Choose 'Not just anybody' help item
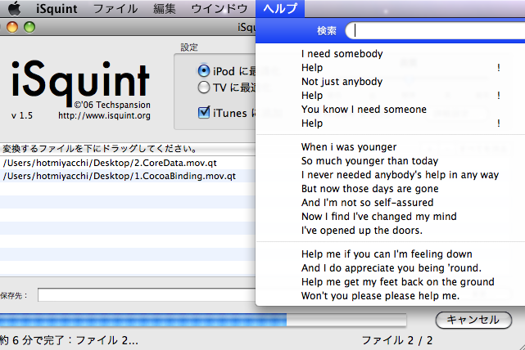 (391, 81)
